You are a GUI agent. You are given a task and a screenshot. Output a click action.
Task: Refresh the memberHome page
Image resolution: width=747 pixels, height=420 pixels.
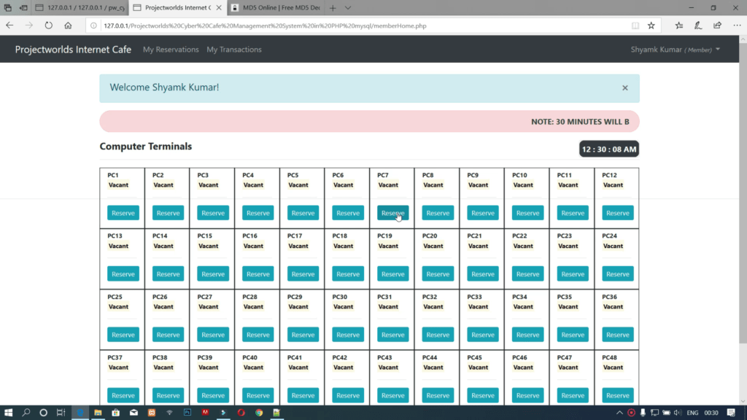click(48, 24)
